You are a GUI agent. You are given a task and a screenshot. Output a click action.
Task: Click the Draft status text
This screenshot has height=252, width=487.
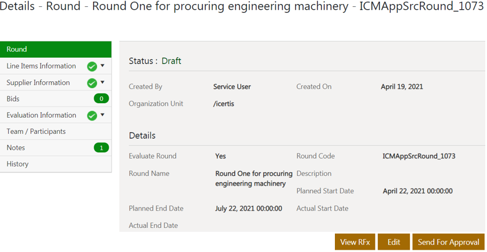pyautogui.click(x=171, y=61)
